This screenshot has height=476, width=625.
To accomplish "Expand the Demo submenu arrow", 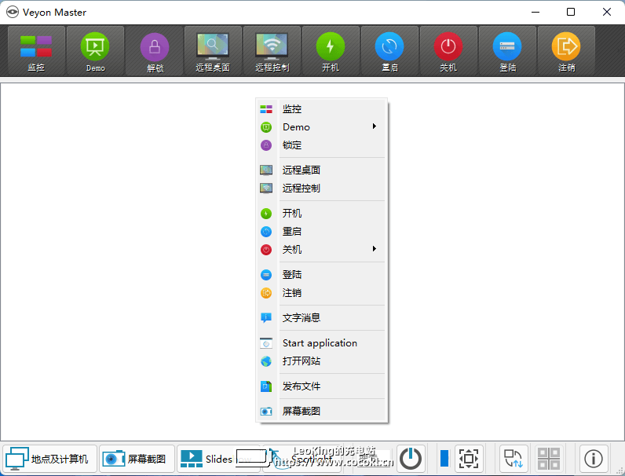I will click(x=375, y=126).
